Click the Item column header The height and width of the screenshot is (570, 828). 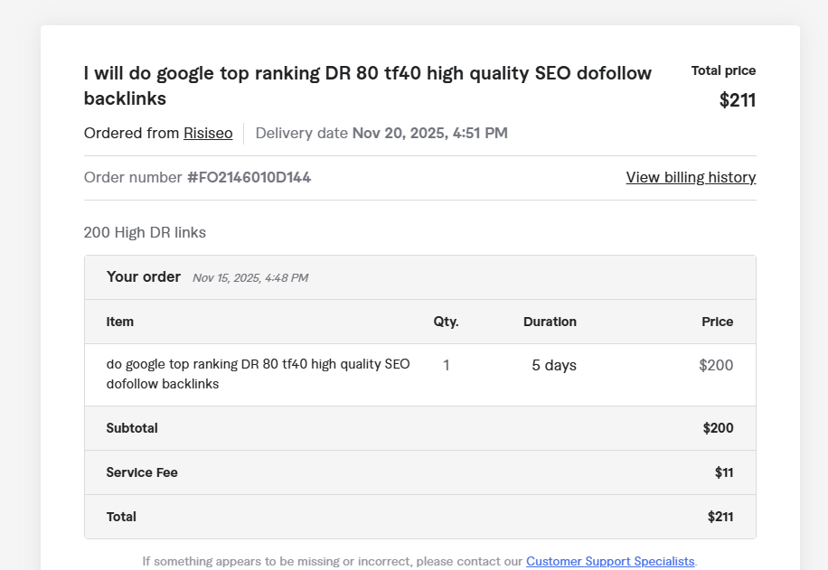(120, 322)
